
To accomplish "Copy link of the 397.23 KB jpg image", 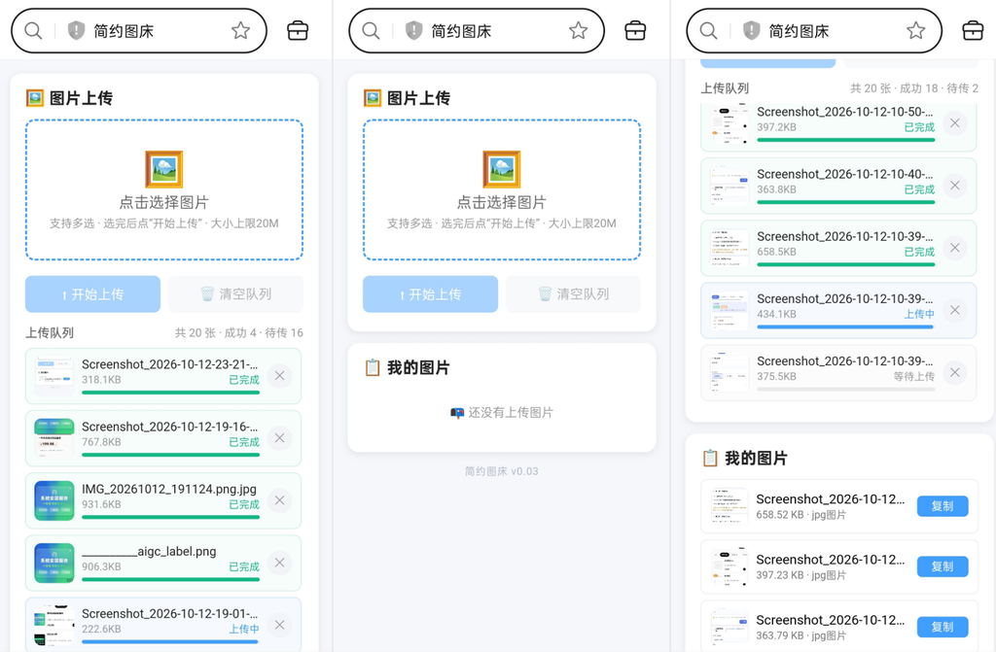I will pyautogui.click(x=942, y=566).
